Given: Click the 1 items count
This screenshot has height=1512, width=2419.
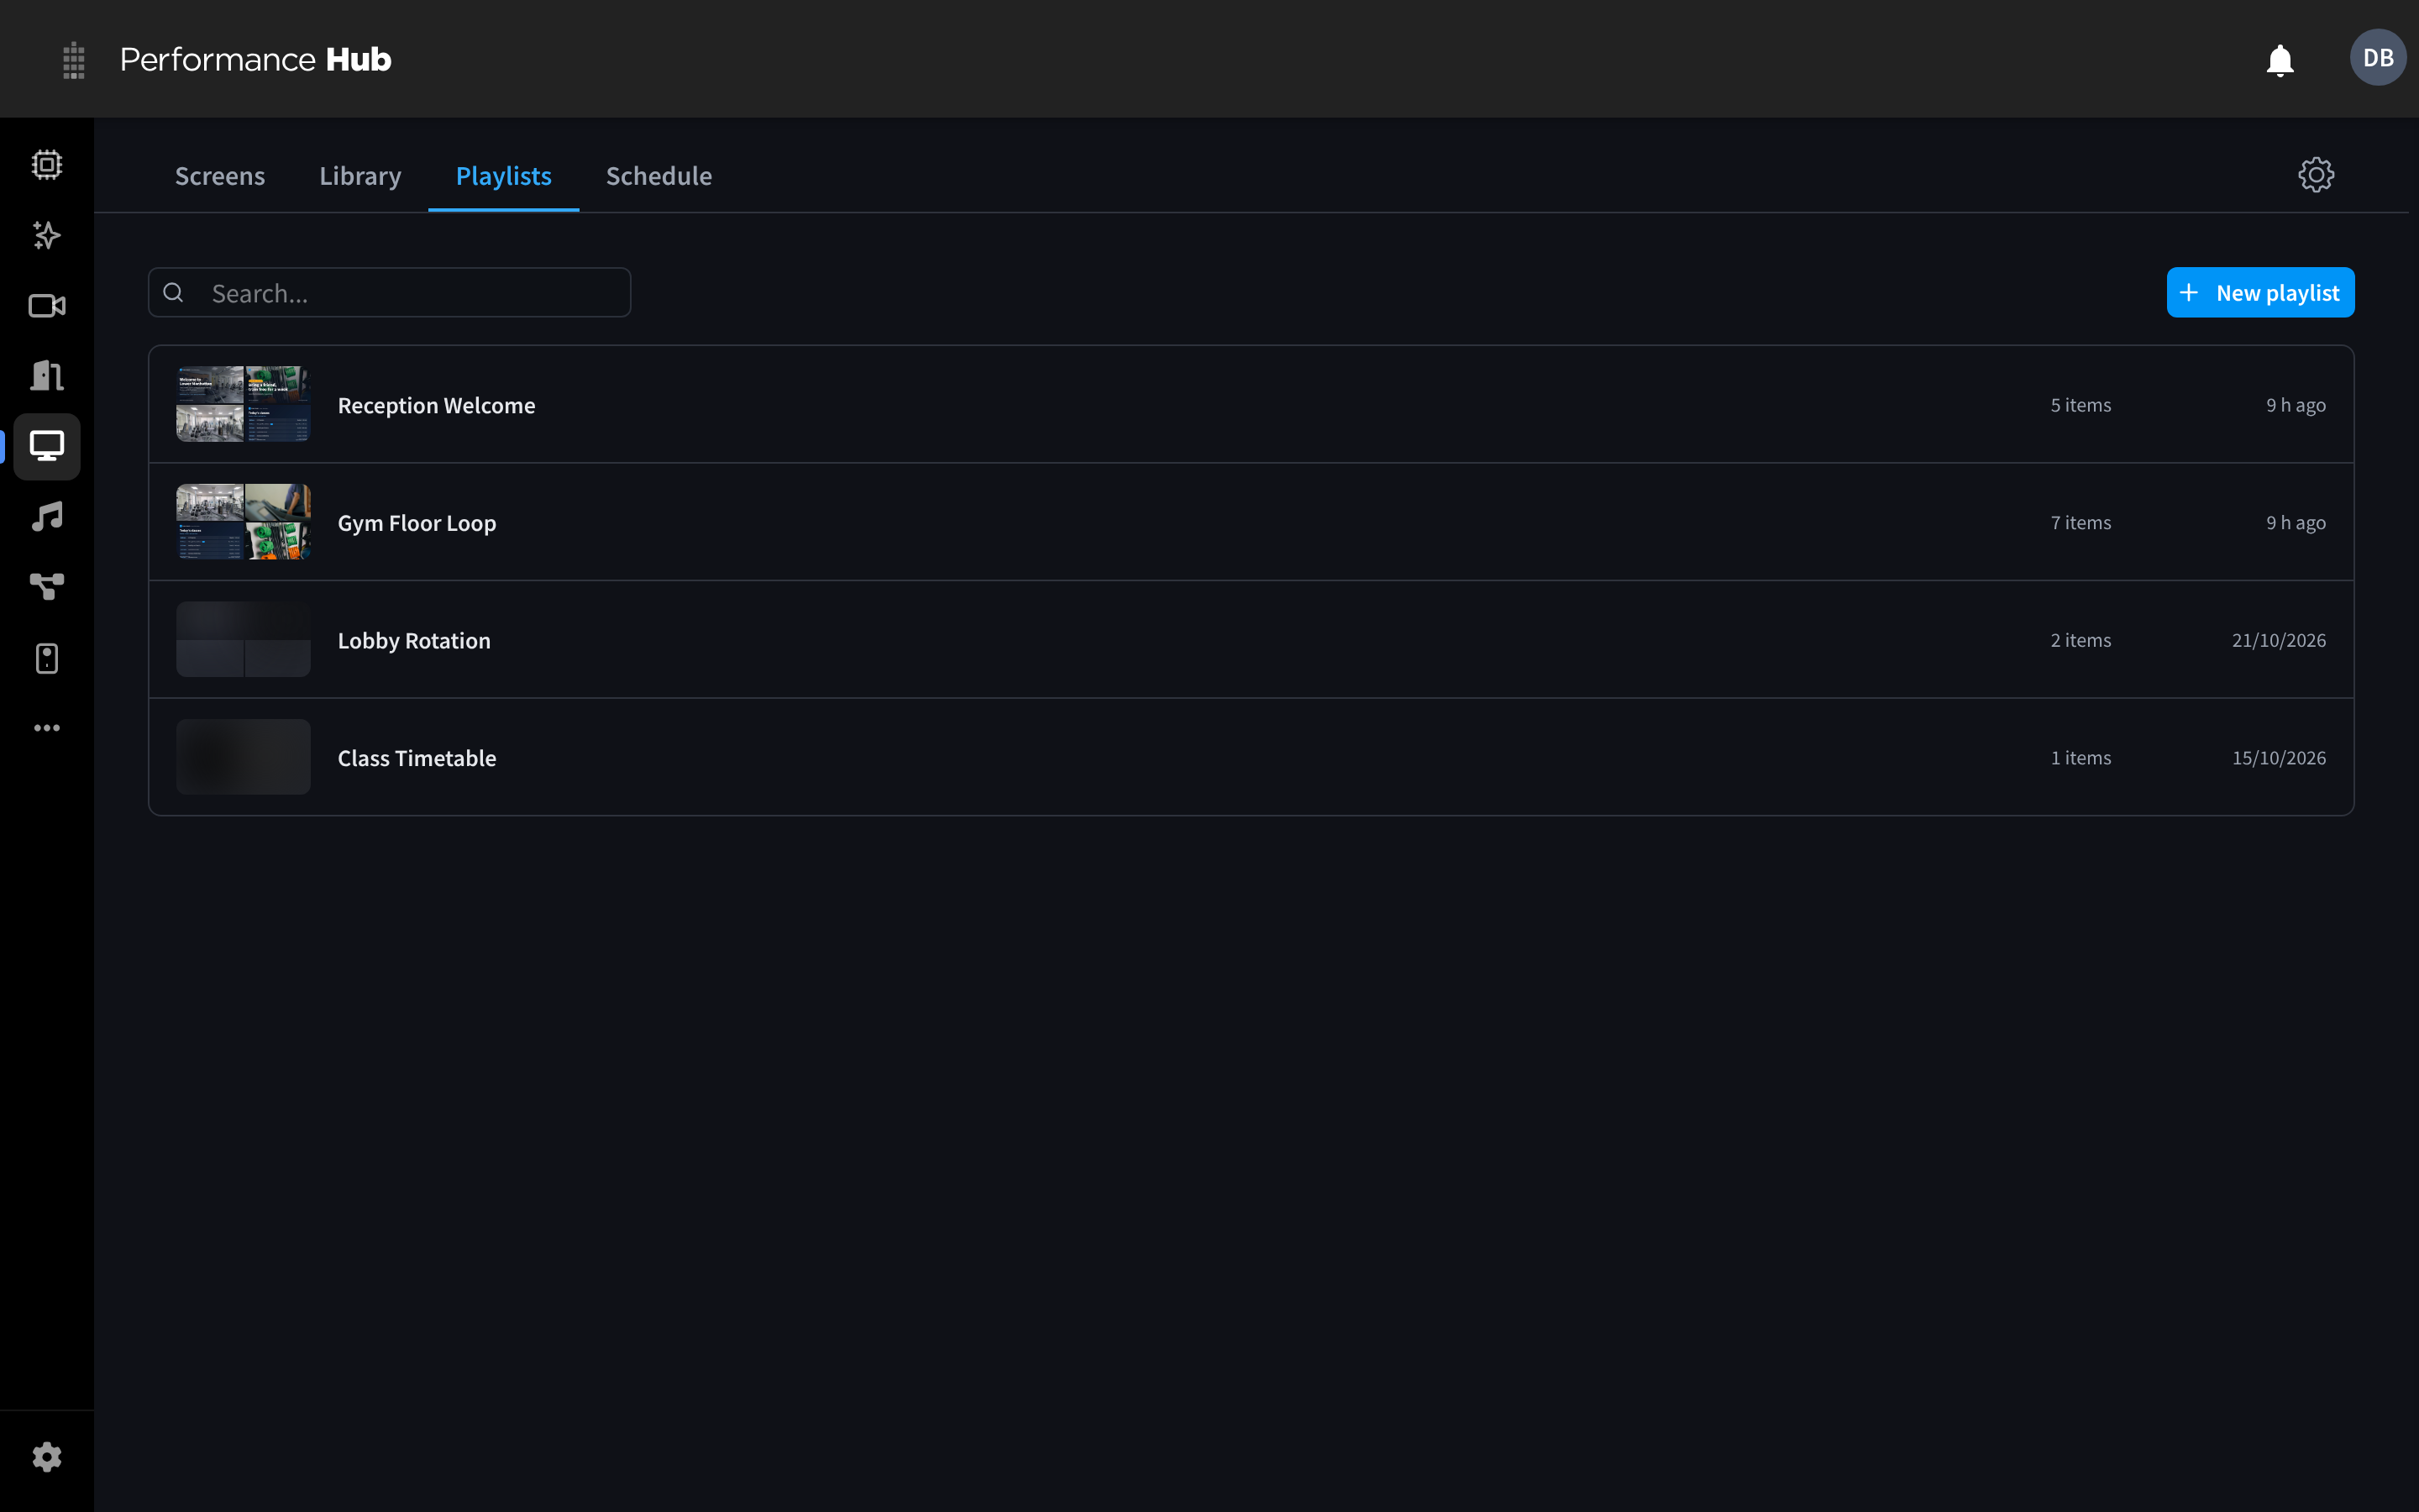Looking at the screenshot, I should pos(2081,757).
